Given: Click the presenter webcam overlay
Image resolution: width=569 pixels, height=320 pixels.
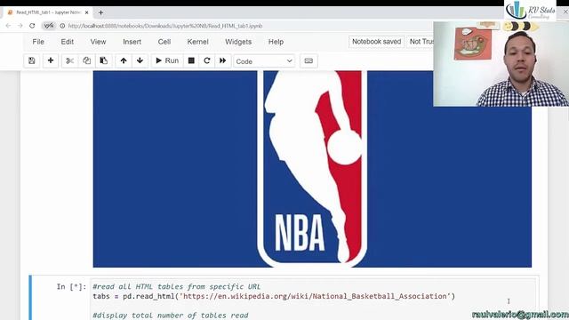Looking at the screenshot, I should (501, 64).
